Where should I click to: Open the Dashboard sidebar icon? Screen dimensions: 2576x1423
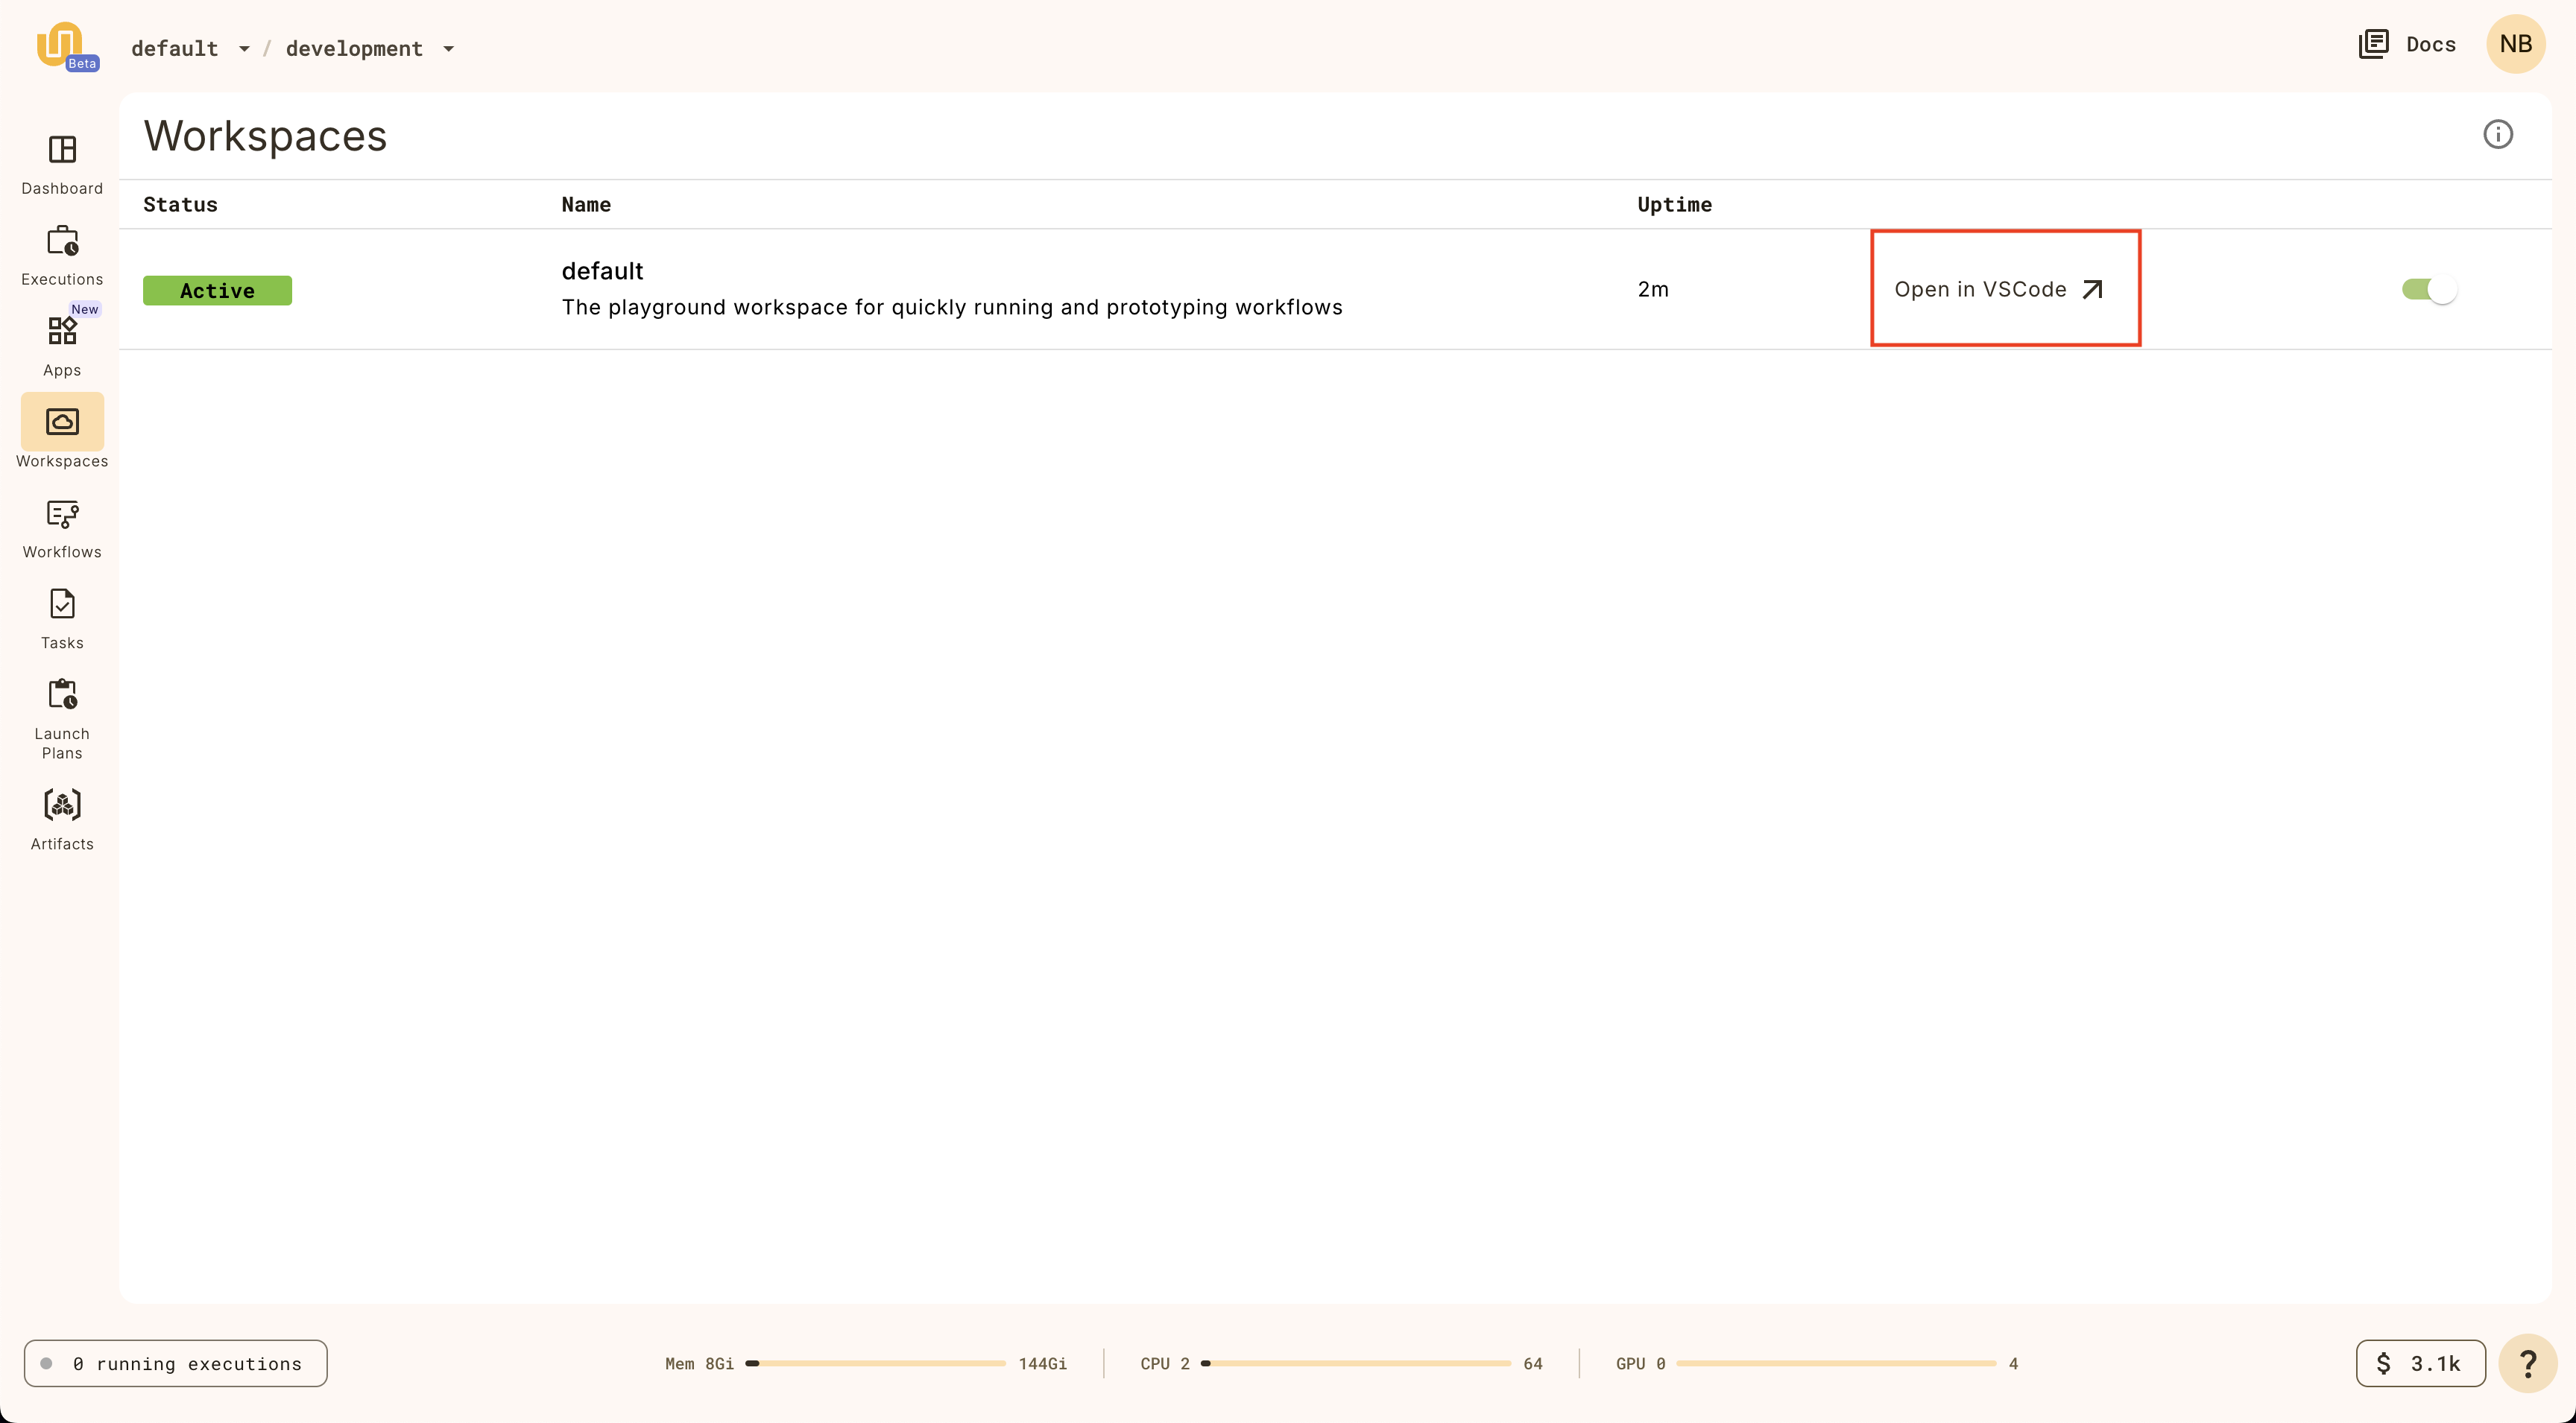pyautogui.click(x=62, y=150)
